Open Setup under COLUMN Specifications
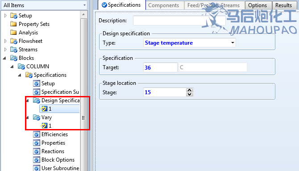The width and height of the screenshot is (299, 171). pyautogui.click(x=48, y=83)
